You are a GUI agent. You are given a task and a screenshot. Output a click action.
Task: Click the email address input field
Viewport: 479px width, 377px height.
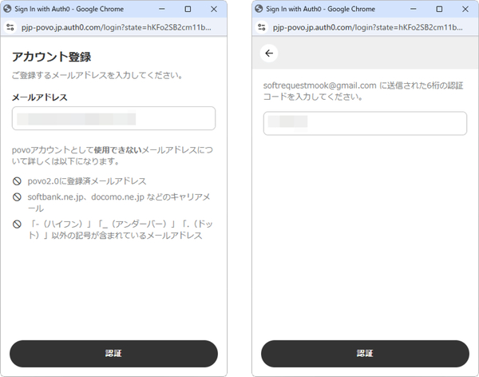point(113,118)
